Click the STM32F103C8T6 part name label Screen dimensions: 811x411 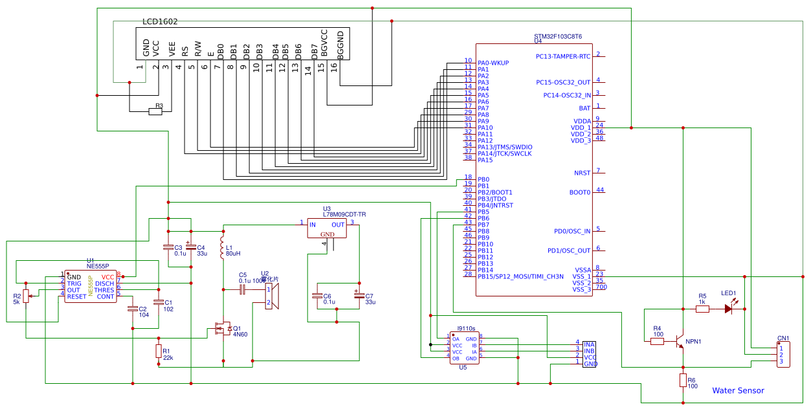[557, 36]
